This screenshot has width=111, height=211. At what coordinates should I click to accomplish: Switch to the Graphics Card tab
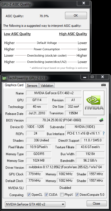(14, 85)
